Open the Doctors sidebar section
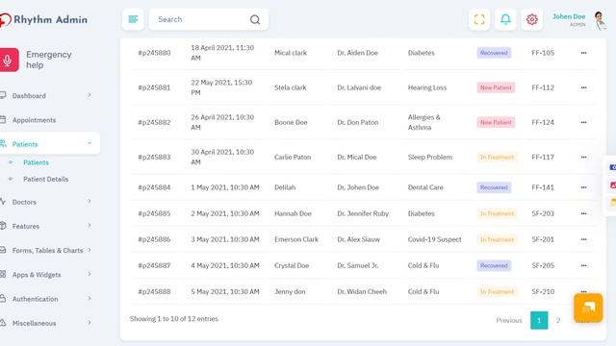 point(24,202)
